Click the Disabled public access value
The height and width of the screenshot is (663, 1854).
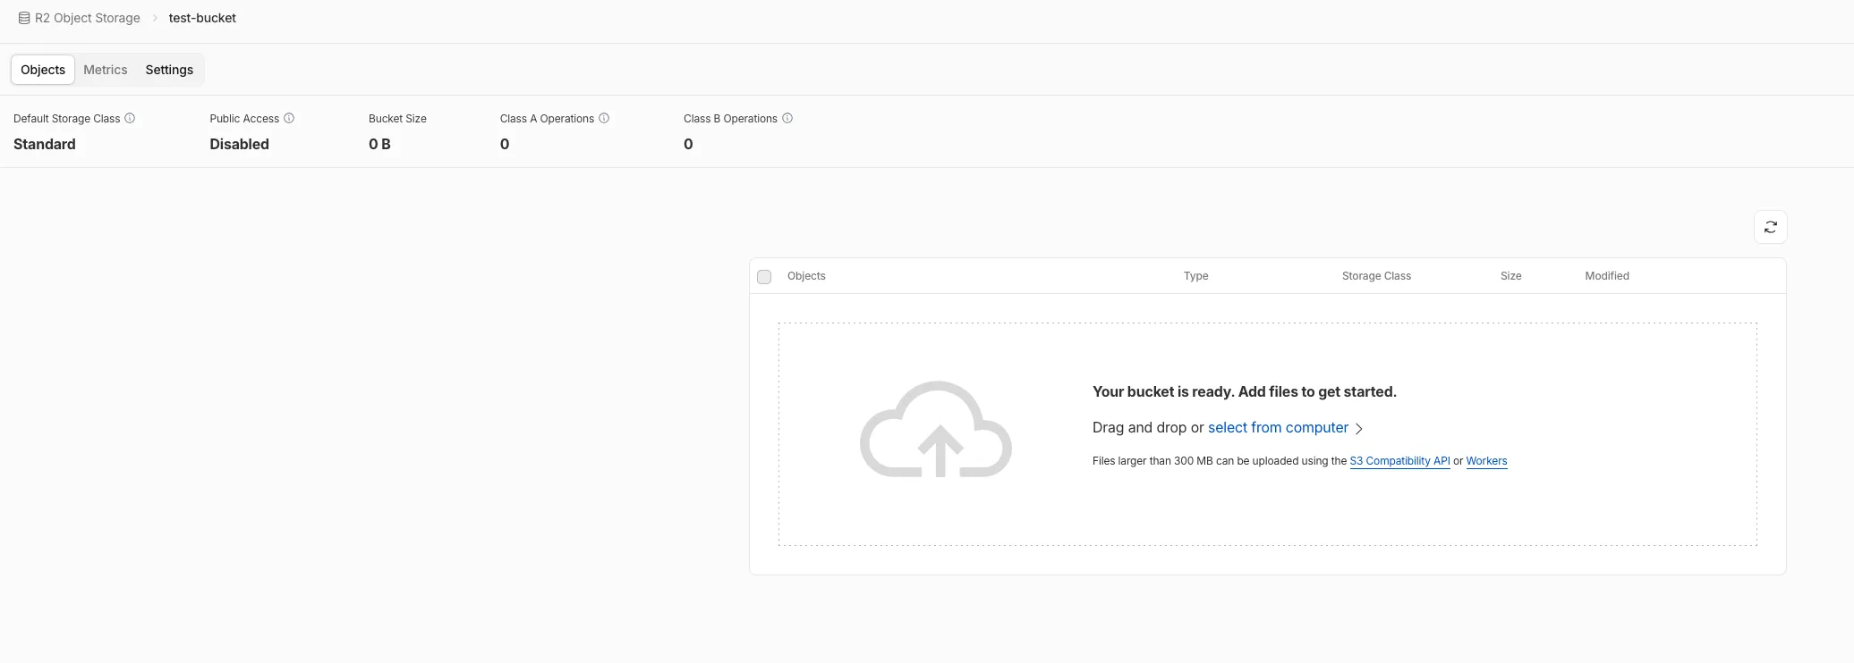(239, 144)
